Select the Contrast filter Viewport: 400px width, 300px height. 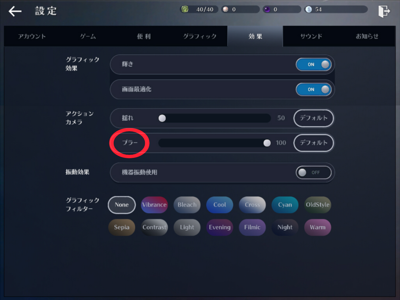coord(154,227)
